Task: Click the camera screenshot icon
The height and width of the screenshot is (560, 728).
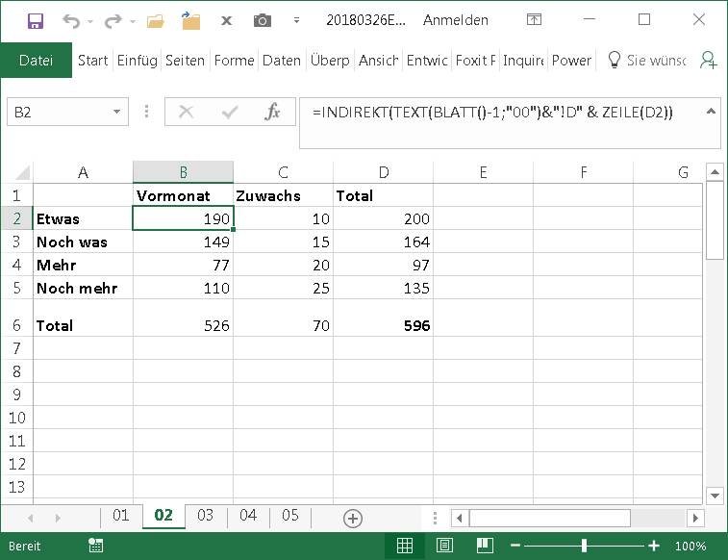Action: 263,20
